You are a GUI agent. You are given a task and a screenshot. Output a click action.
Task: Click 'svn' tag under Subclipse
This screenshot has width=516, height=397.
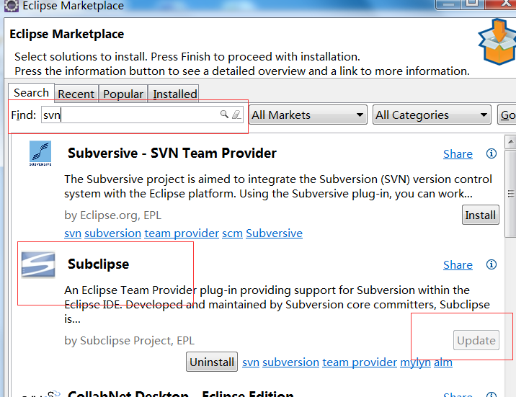(x=251, y=362)
